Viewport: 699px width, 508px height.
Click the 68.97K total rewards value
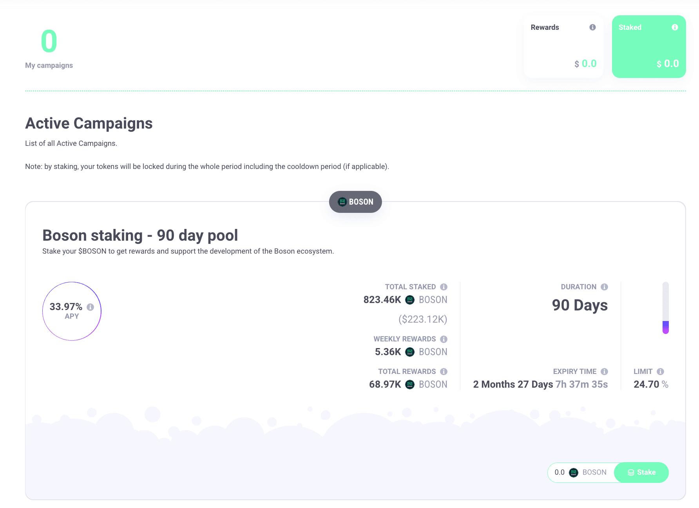385,385
